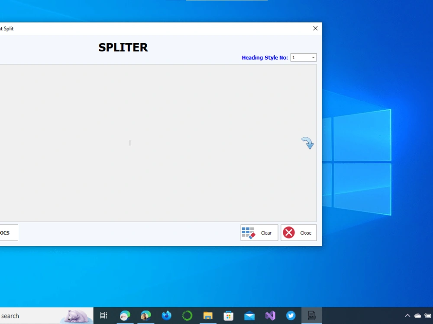Open the document splitter app taskbar icon

click(312, 315)
